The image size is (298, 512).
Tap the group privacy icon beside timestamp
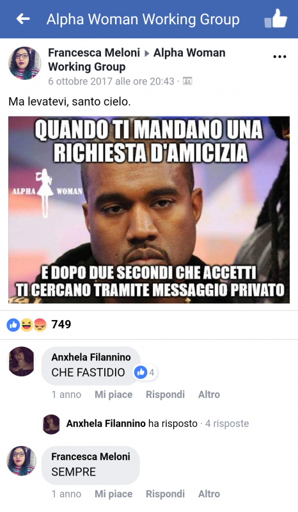(x=187, y=81)
